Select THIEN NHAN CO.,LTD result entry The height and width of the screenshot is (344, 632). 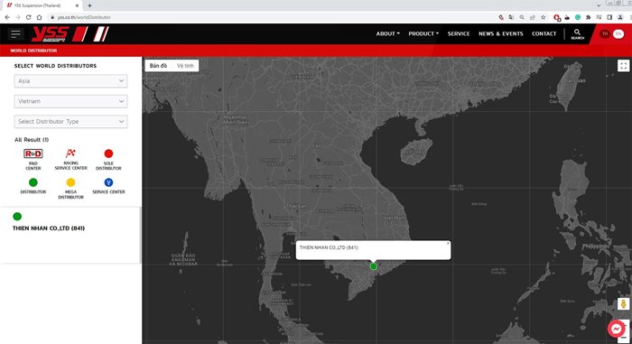[x=49, y=228]
